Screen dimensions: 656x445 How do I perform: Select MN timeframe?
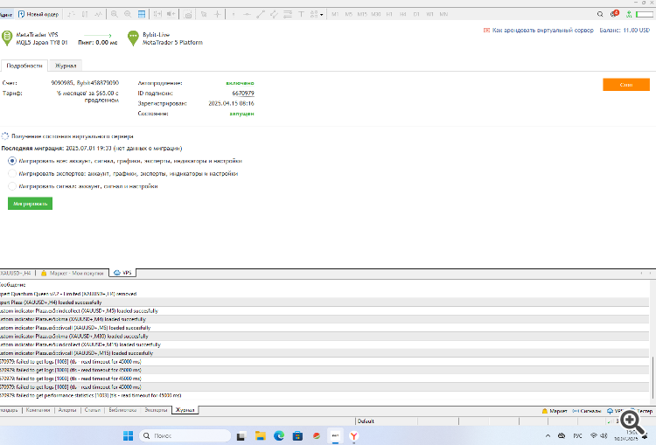(x=443, y=14)
